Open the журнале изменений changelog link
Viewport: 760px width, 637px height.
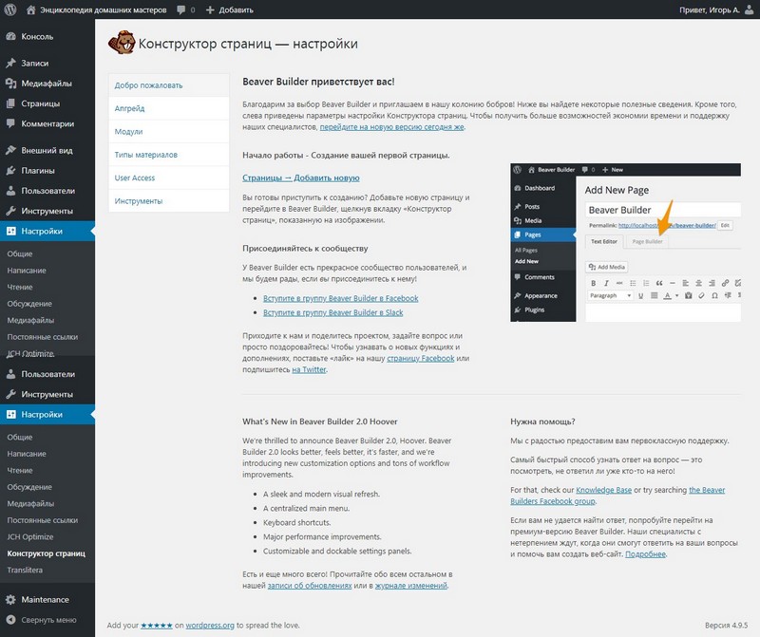click(x=411, y=586)
